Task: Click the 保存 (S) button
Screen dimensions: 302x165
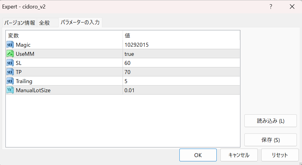Action: point(270,140)
